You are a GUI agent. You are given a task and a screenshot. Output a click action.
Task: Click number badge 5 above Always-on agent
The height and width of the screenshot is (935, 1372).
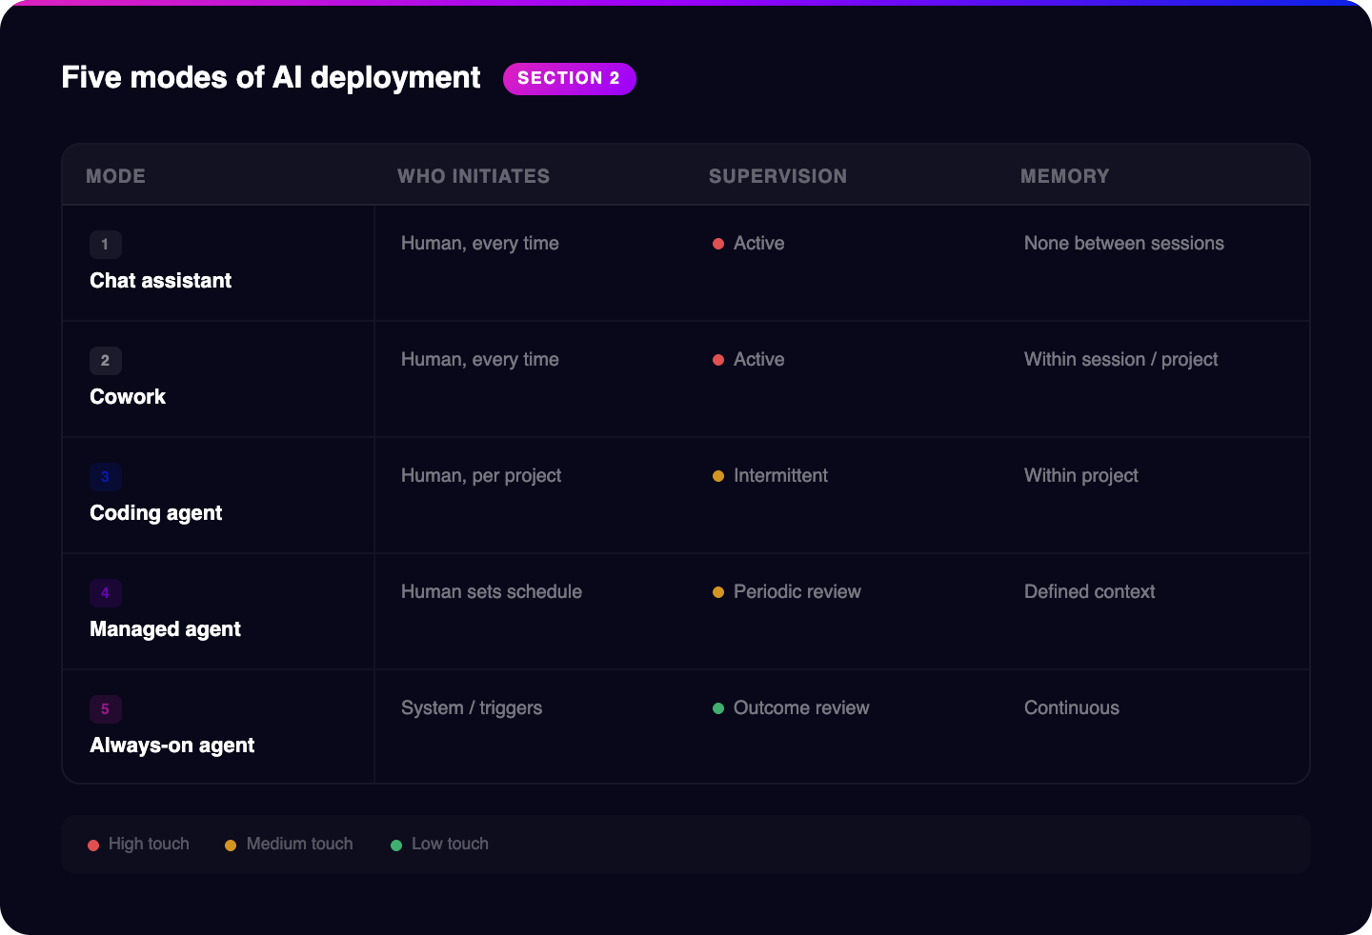click(x=105, y=709)
